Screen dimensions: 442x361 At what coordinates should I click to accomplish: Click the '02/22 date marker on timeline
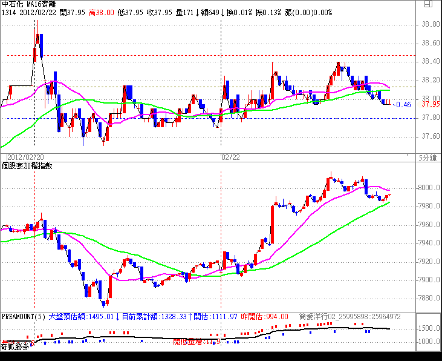tap(230, 157)
